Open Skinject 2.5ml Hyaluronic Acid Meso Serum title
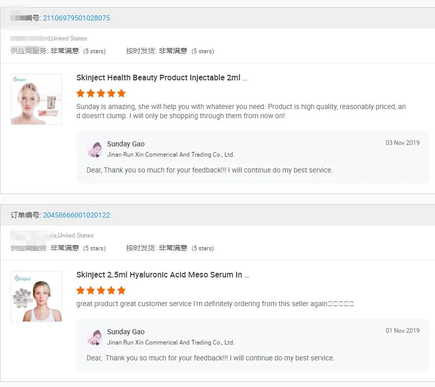 click(x=162, y=275)
